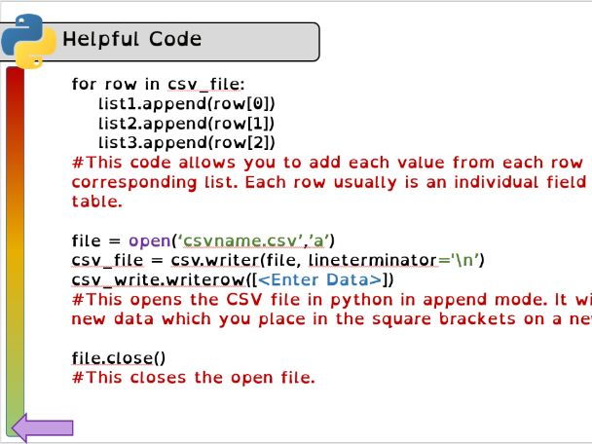Click the '#This closes the open file.' comment
The image size is (592, 444).
click(194, 378)
